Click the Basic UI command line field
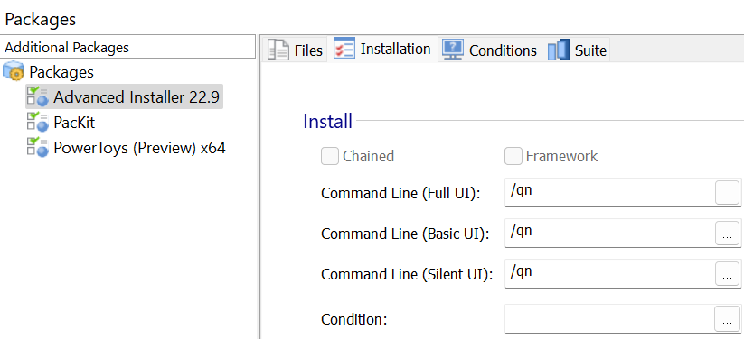Screen dimensions: 744x339 (609, 233)
